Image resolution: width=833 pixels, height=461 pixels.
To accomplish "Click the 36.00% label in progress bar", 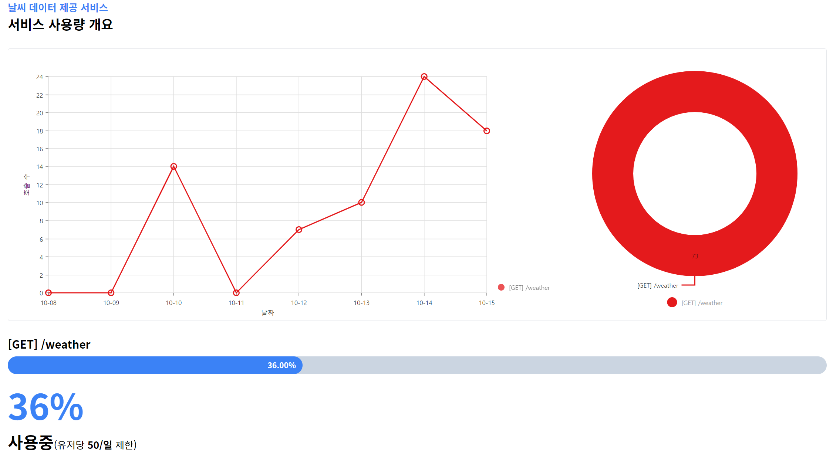I will (281, 365).
